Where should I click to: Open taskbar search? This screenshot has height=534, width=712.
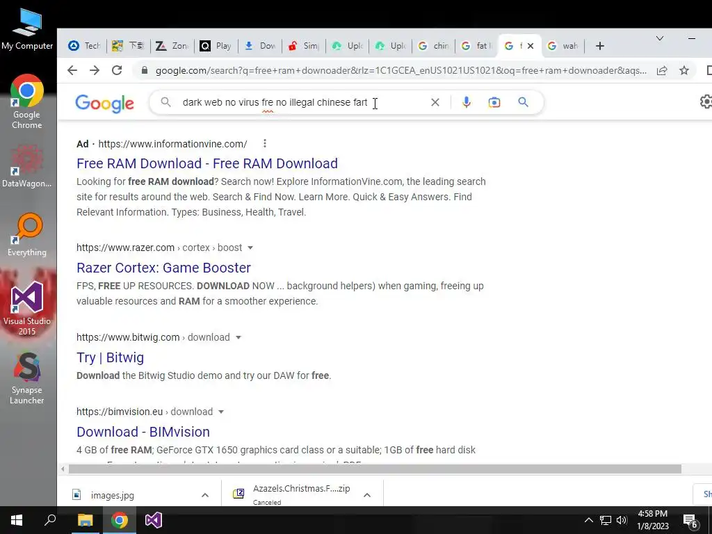pyautogui.click(x=50, y=520)
